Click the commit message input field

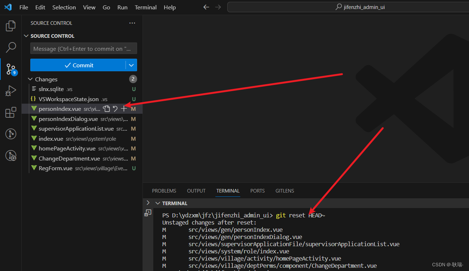pos(84,49)
